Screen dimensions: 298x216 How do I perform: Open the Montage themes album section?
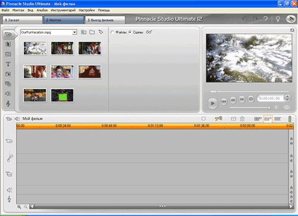[8, 54]
